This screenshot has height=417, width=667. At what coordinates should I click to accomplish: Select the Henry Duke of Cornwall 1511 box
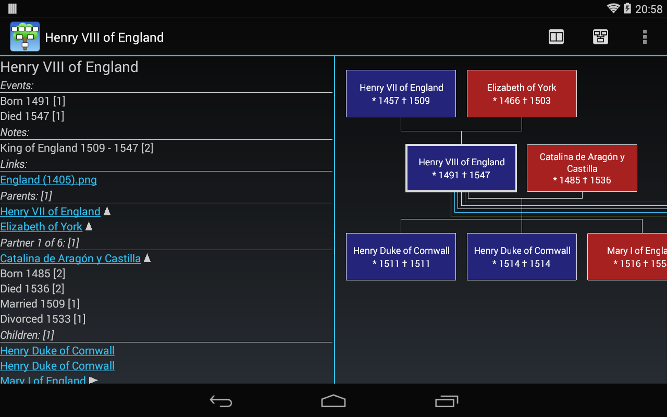pyautogui.click(x=401, y=257)
